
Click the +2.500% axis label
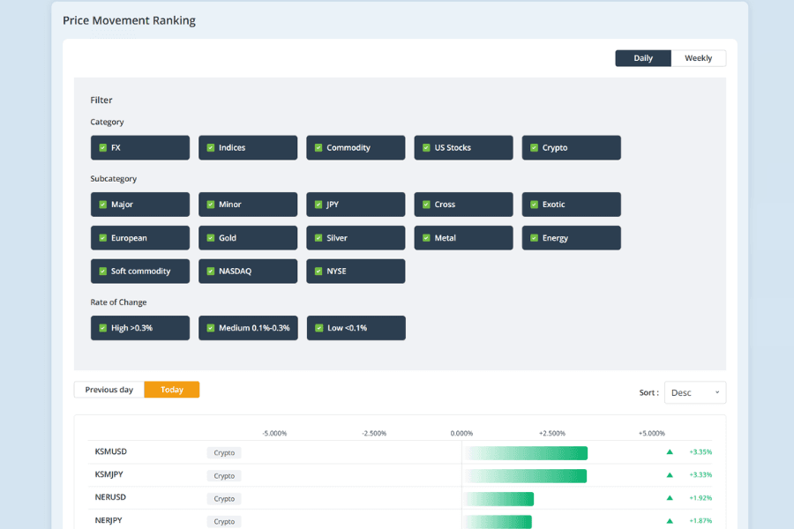tap(552, 433)
